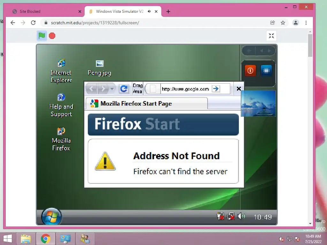Image resolution: width=327 pixels, height=245 pixels.
Task: Click Firefox back navigation arrow
Action: [91, 89]
